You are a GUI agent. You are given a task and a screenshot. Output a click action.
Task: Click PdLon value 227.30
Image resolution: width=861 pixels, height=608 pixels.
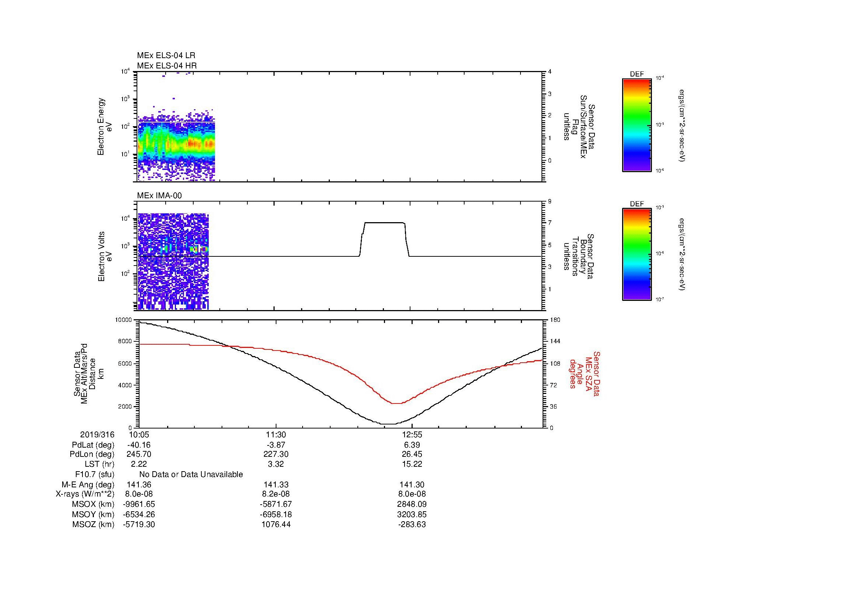click(x=276, y=454)
